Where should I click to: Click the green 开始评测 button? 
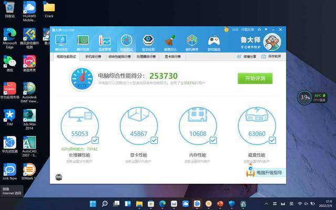click(255, 78)
